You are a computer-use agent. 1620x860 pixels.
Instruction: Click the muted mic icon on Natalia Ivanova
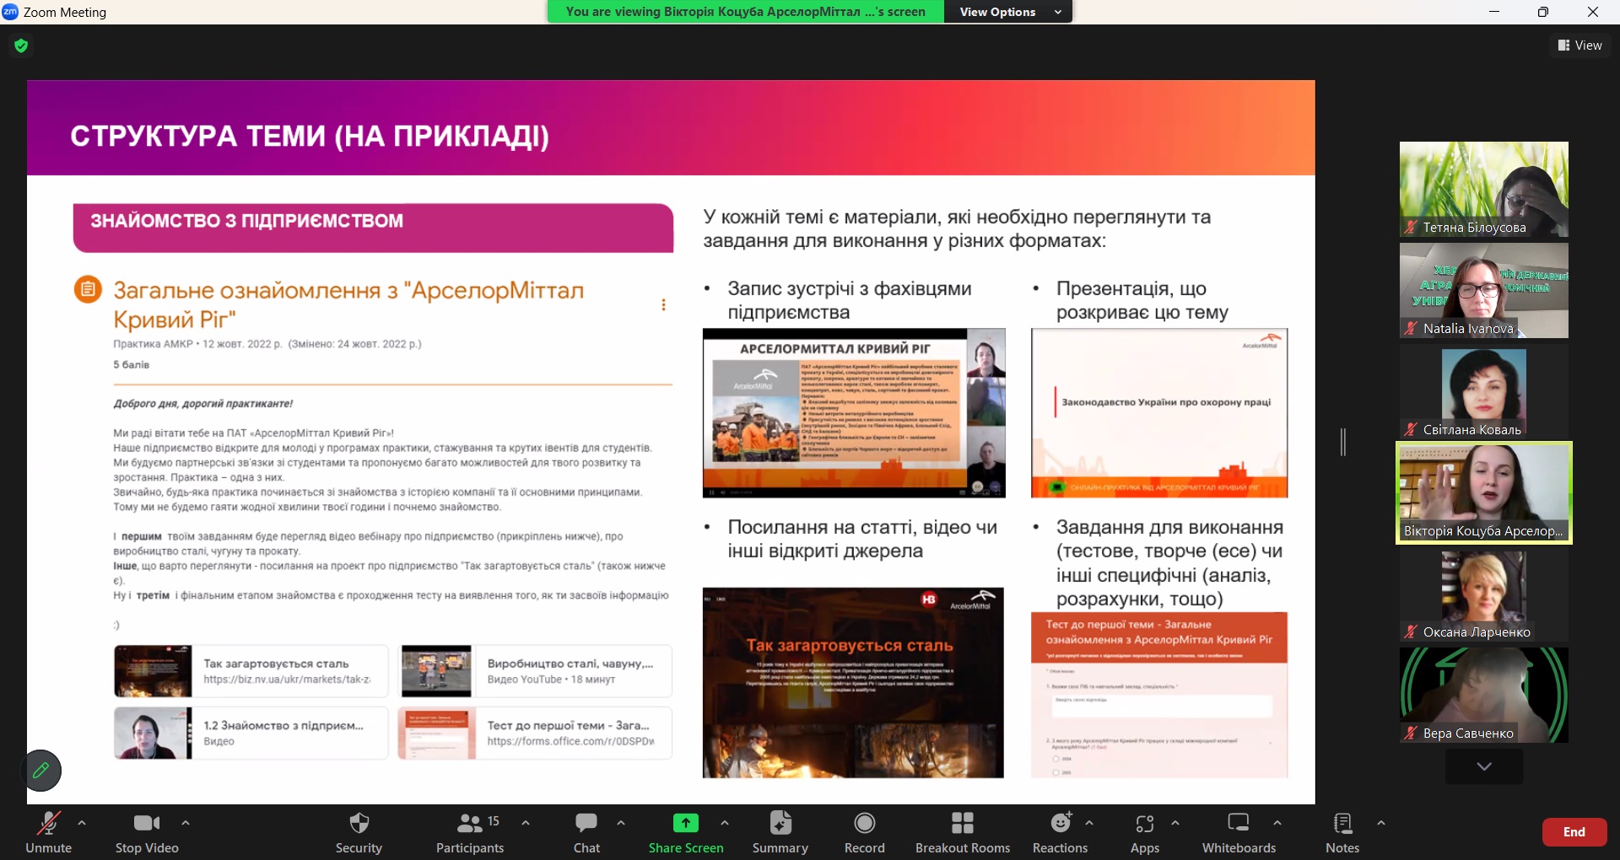pos(1411,329)
